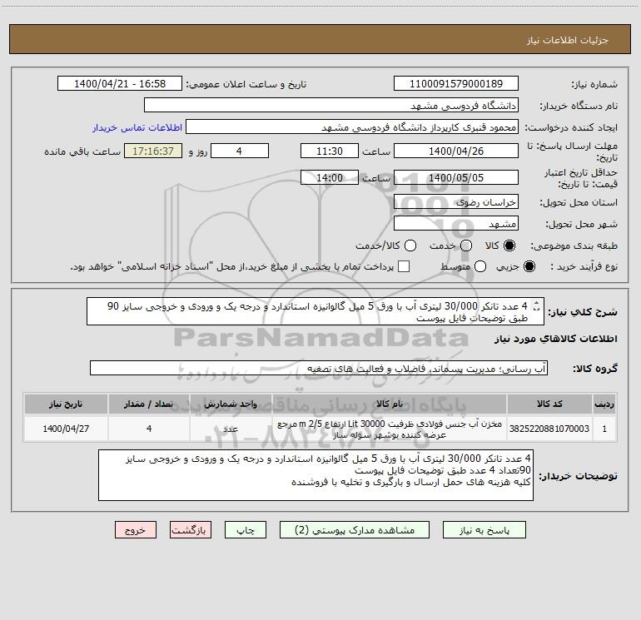Select the کالا radio button
641x620 pixels.
(x=509, y=246)
